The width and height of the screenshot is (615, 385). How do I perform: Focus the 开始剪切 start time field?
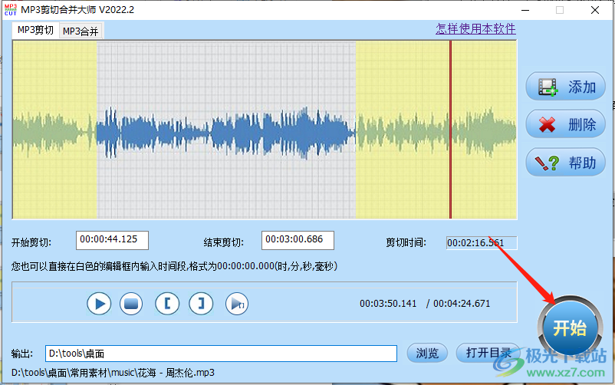[x=112, y=240]
